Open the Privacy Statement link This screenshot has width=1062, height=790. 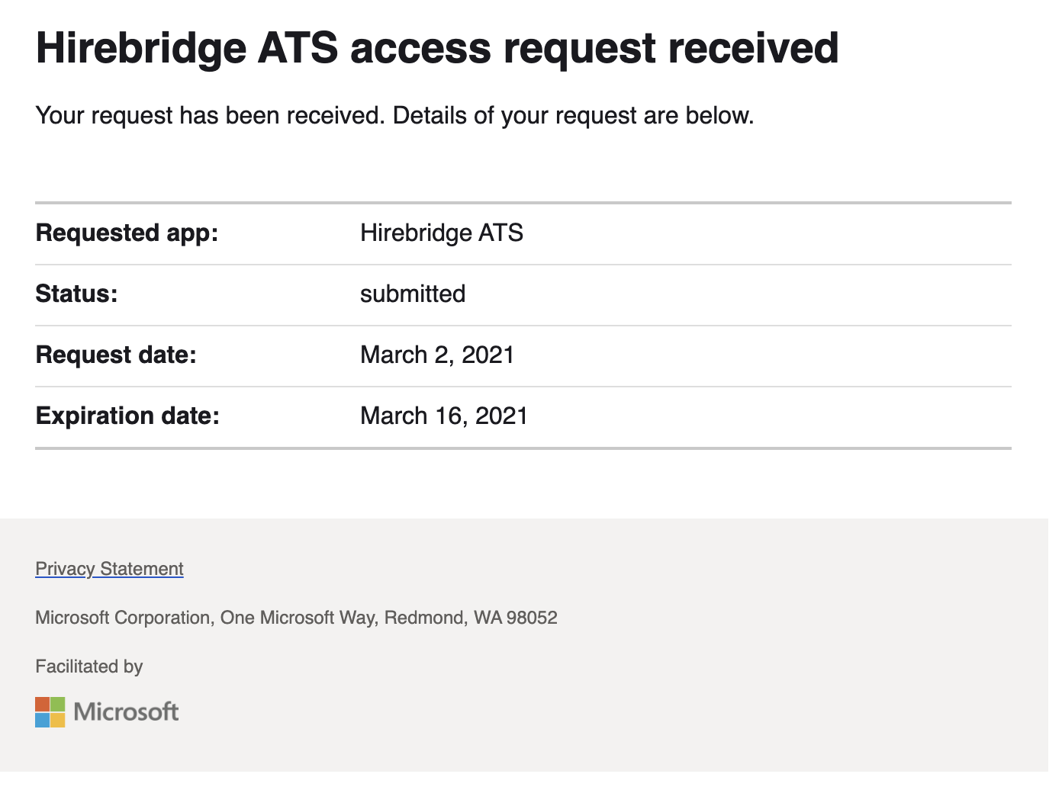(109, 569)
